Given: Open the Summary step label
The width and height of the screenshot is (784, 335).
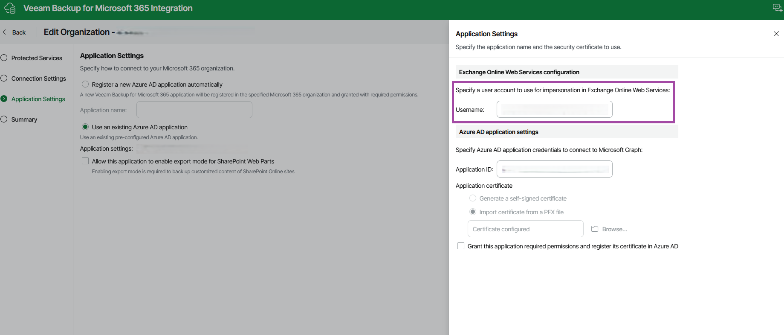Looking at the screenshot, I should coord(24,119).
